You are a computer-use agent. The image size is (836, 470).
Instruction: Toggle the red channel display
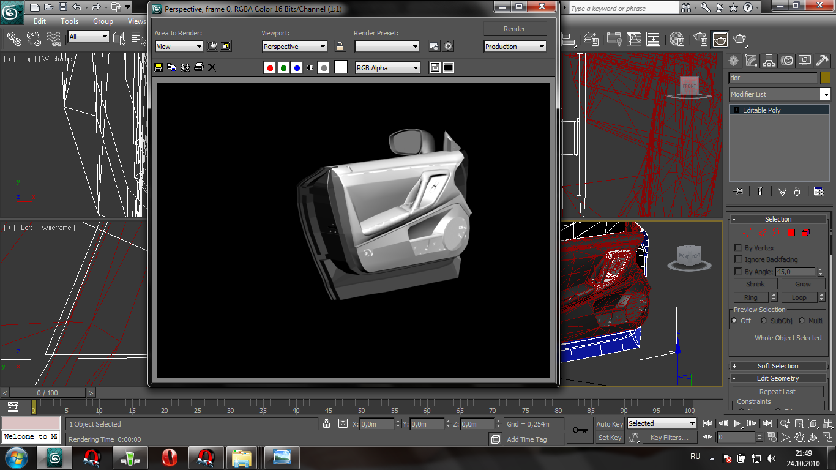[x=270, y=68]
